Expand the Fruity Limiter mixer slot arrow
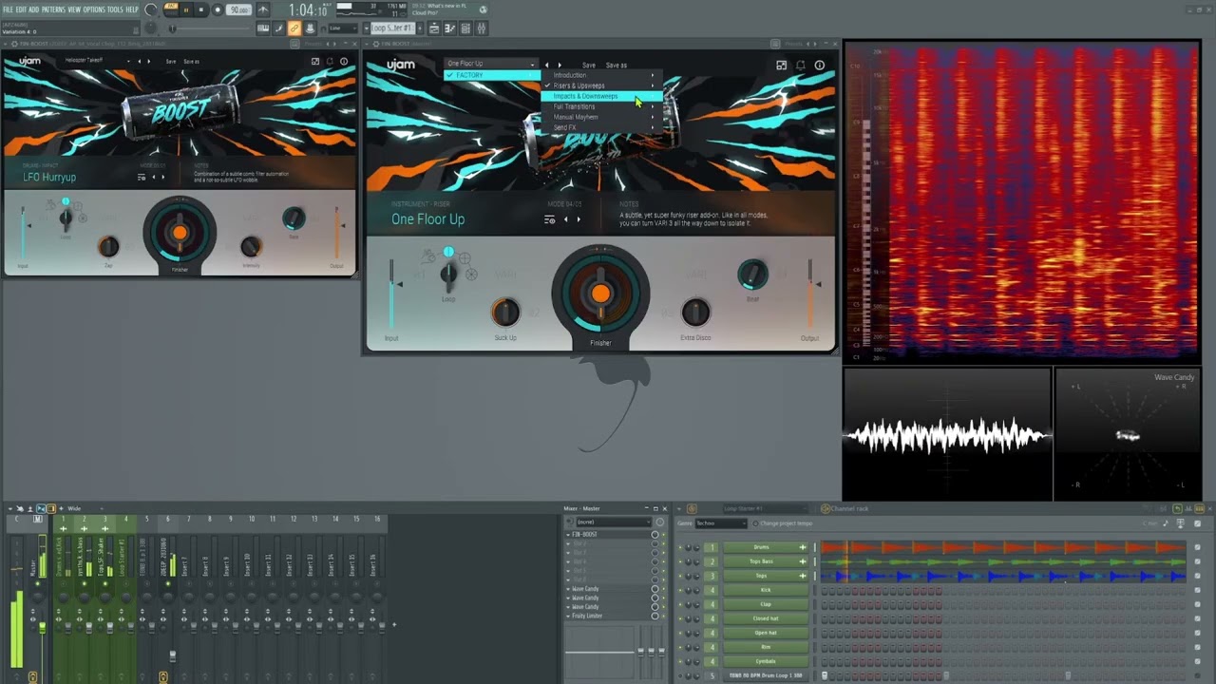 point(568,616)
